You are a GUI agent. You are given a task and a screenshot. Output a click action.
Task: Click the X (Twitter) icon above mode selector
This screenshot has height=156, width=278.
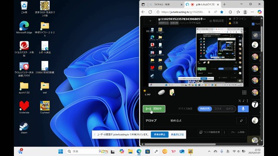pos(239,101)
